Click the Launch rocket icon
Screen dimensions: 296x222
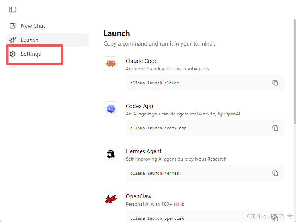13,40
